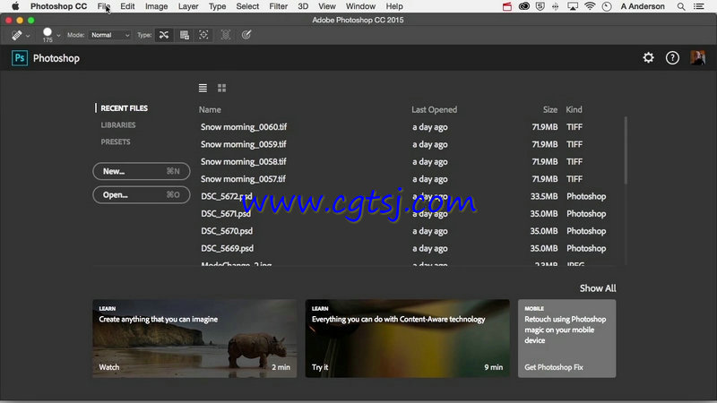This screenshot has width=717, height=403.
Task: Open the Image menu
Action: (156, 6)
